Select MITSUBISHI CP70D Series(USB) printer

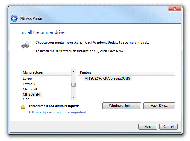pyautogui.click(x=107, y=79)
